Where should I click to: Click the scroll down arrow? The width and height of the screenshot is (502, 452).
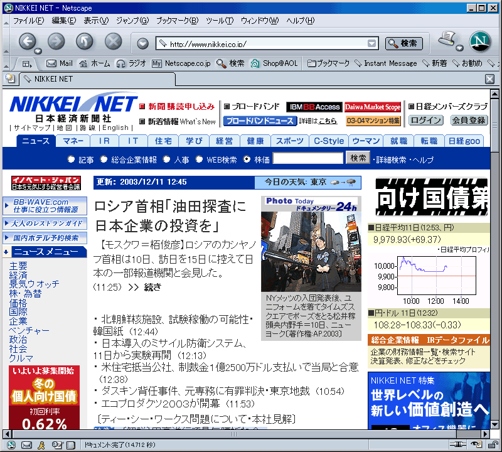point(494,425)
